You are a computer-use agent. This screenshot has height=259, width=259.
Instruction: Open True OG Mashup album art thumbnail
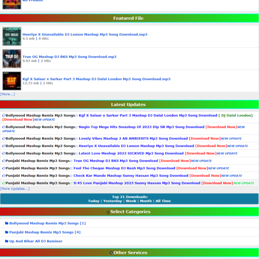12,59
